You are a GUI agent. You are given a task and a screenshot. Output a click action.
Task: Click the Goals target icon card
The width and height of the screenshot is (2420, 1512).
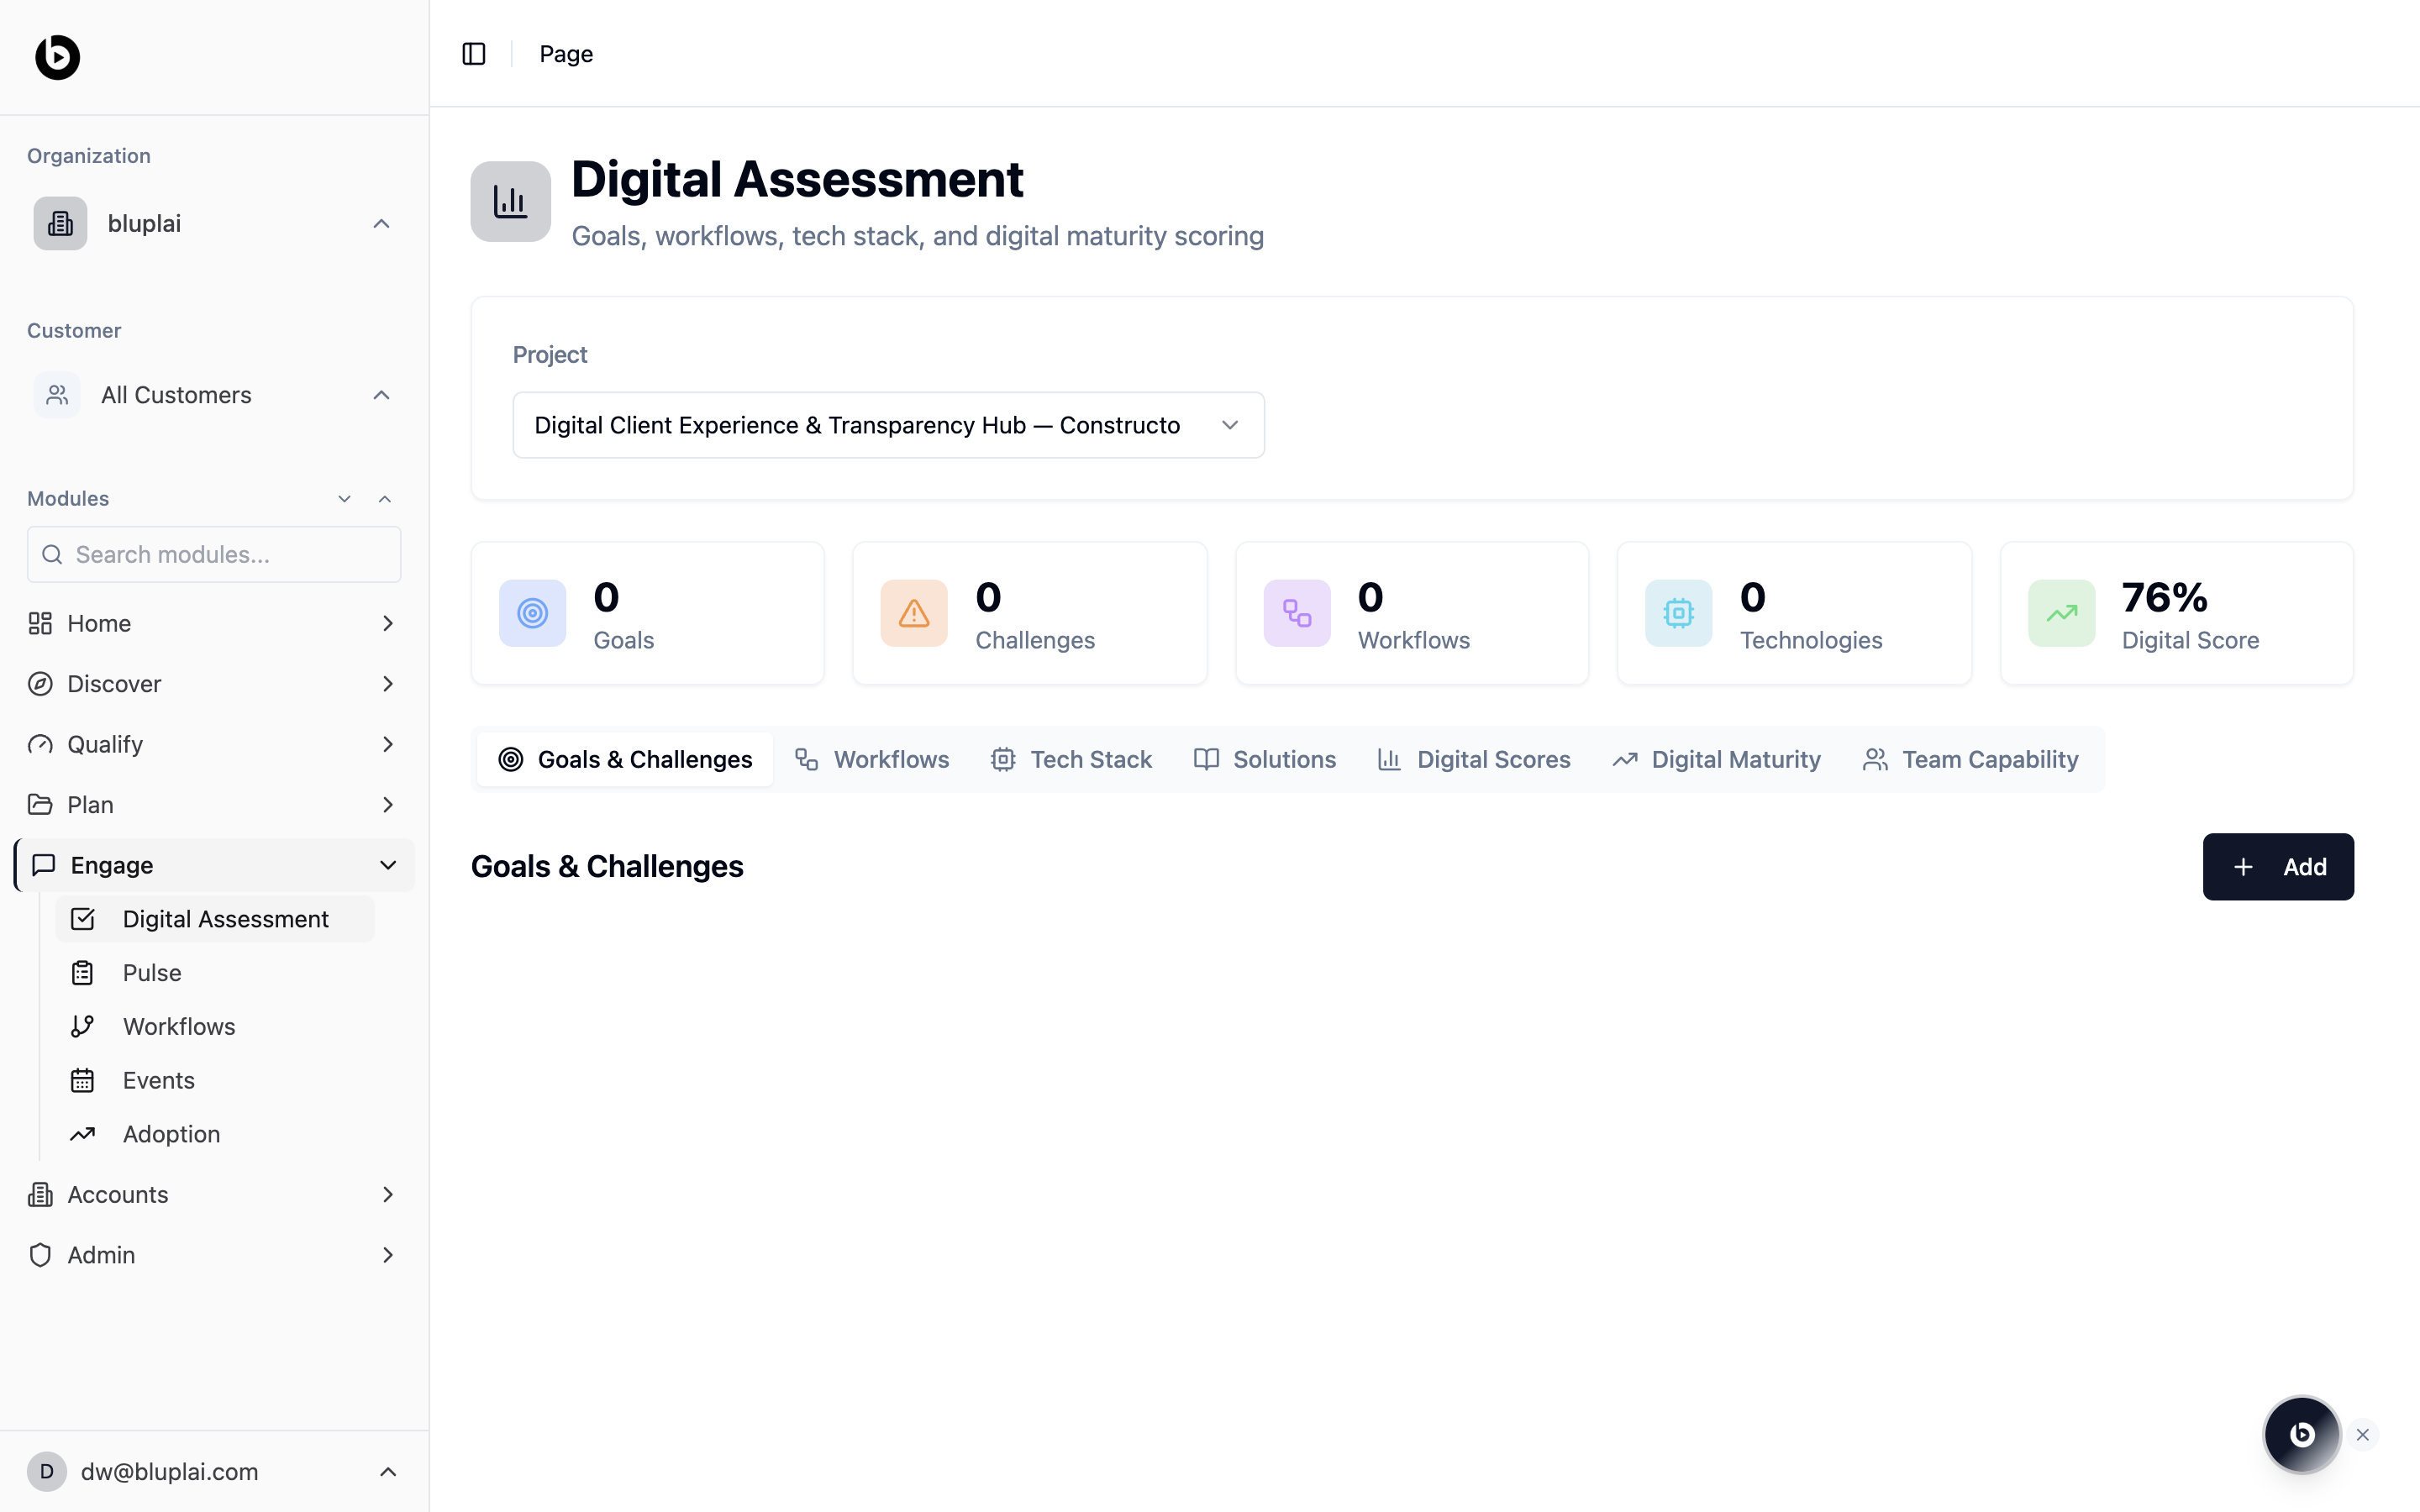click(532, 613)
